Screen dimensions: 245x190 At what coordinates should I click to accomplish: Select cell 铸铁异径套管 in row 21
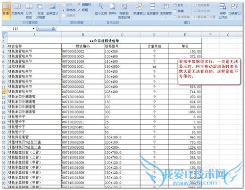(34, 137)
